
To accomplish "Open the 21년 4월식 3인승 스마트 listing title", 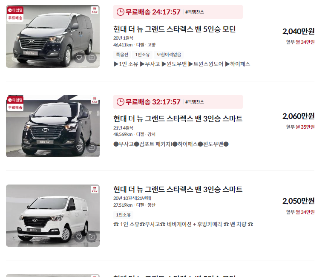I will point(178,118).
